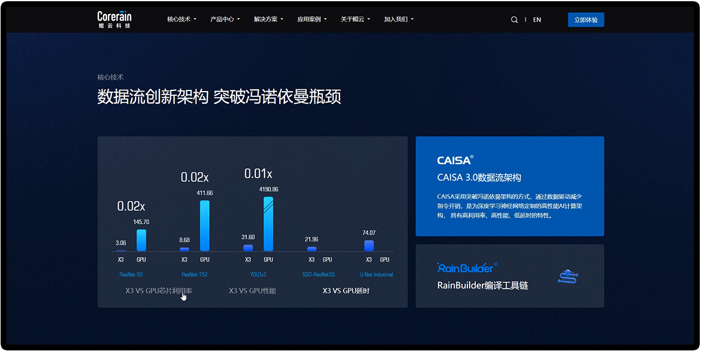The height and width of the screenshot is (351, 701).
Task: Click the 0.01x ratio above YOLOv3
Action: coord(258,173)
